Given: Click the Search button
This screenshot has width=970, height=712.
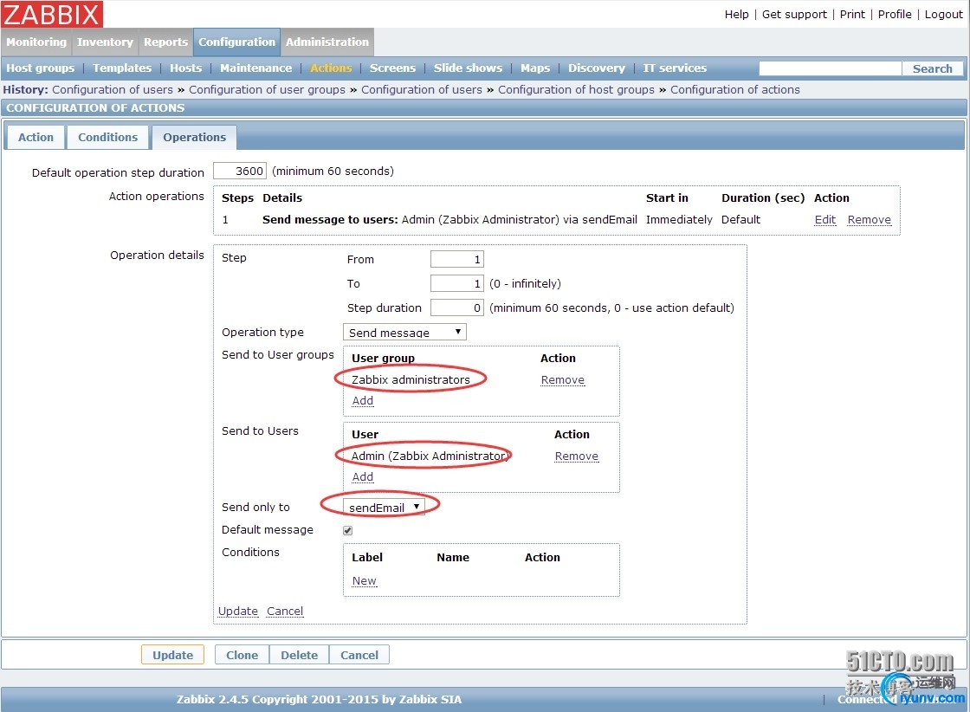Looking at the screenshot, I should pos(932,68).
